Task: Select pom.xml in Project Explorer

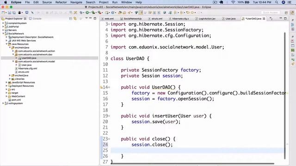Action: coord(16,100)
